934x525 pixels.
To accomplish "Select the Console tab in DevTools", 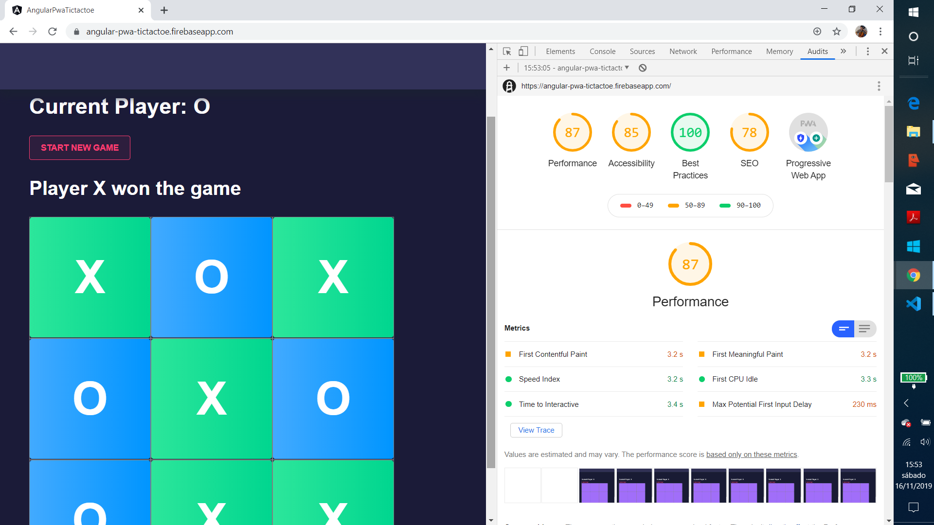I will coord(602,51).
